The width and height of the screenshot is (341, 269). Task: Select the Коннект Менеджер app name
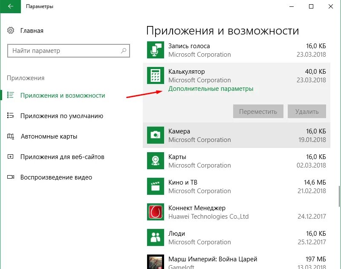click(197, 208)
